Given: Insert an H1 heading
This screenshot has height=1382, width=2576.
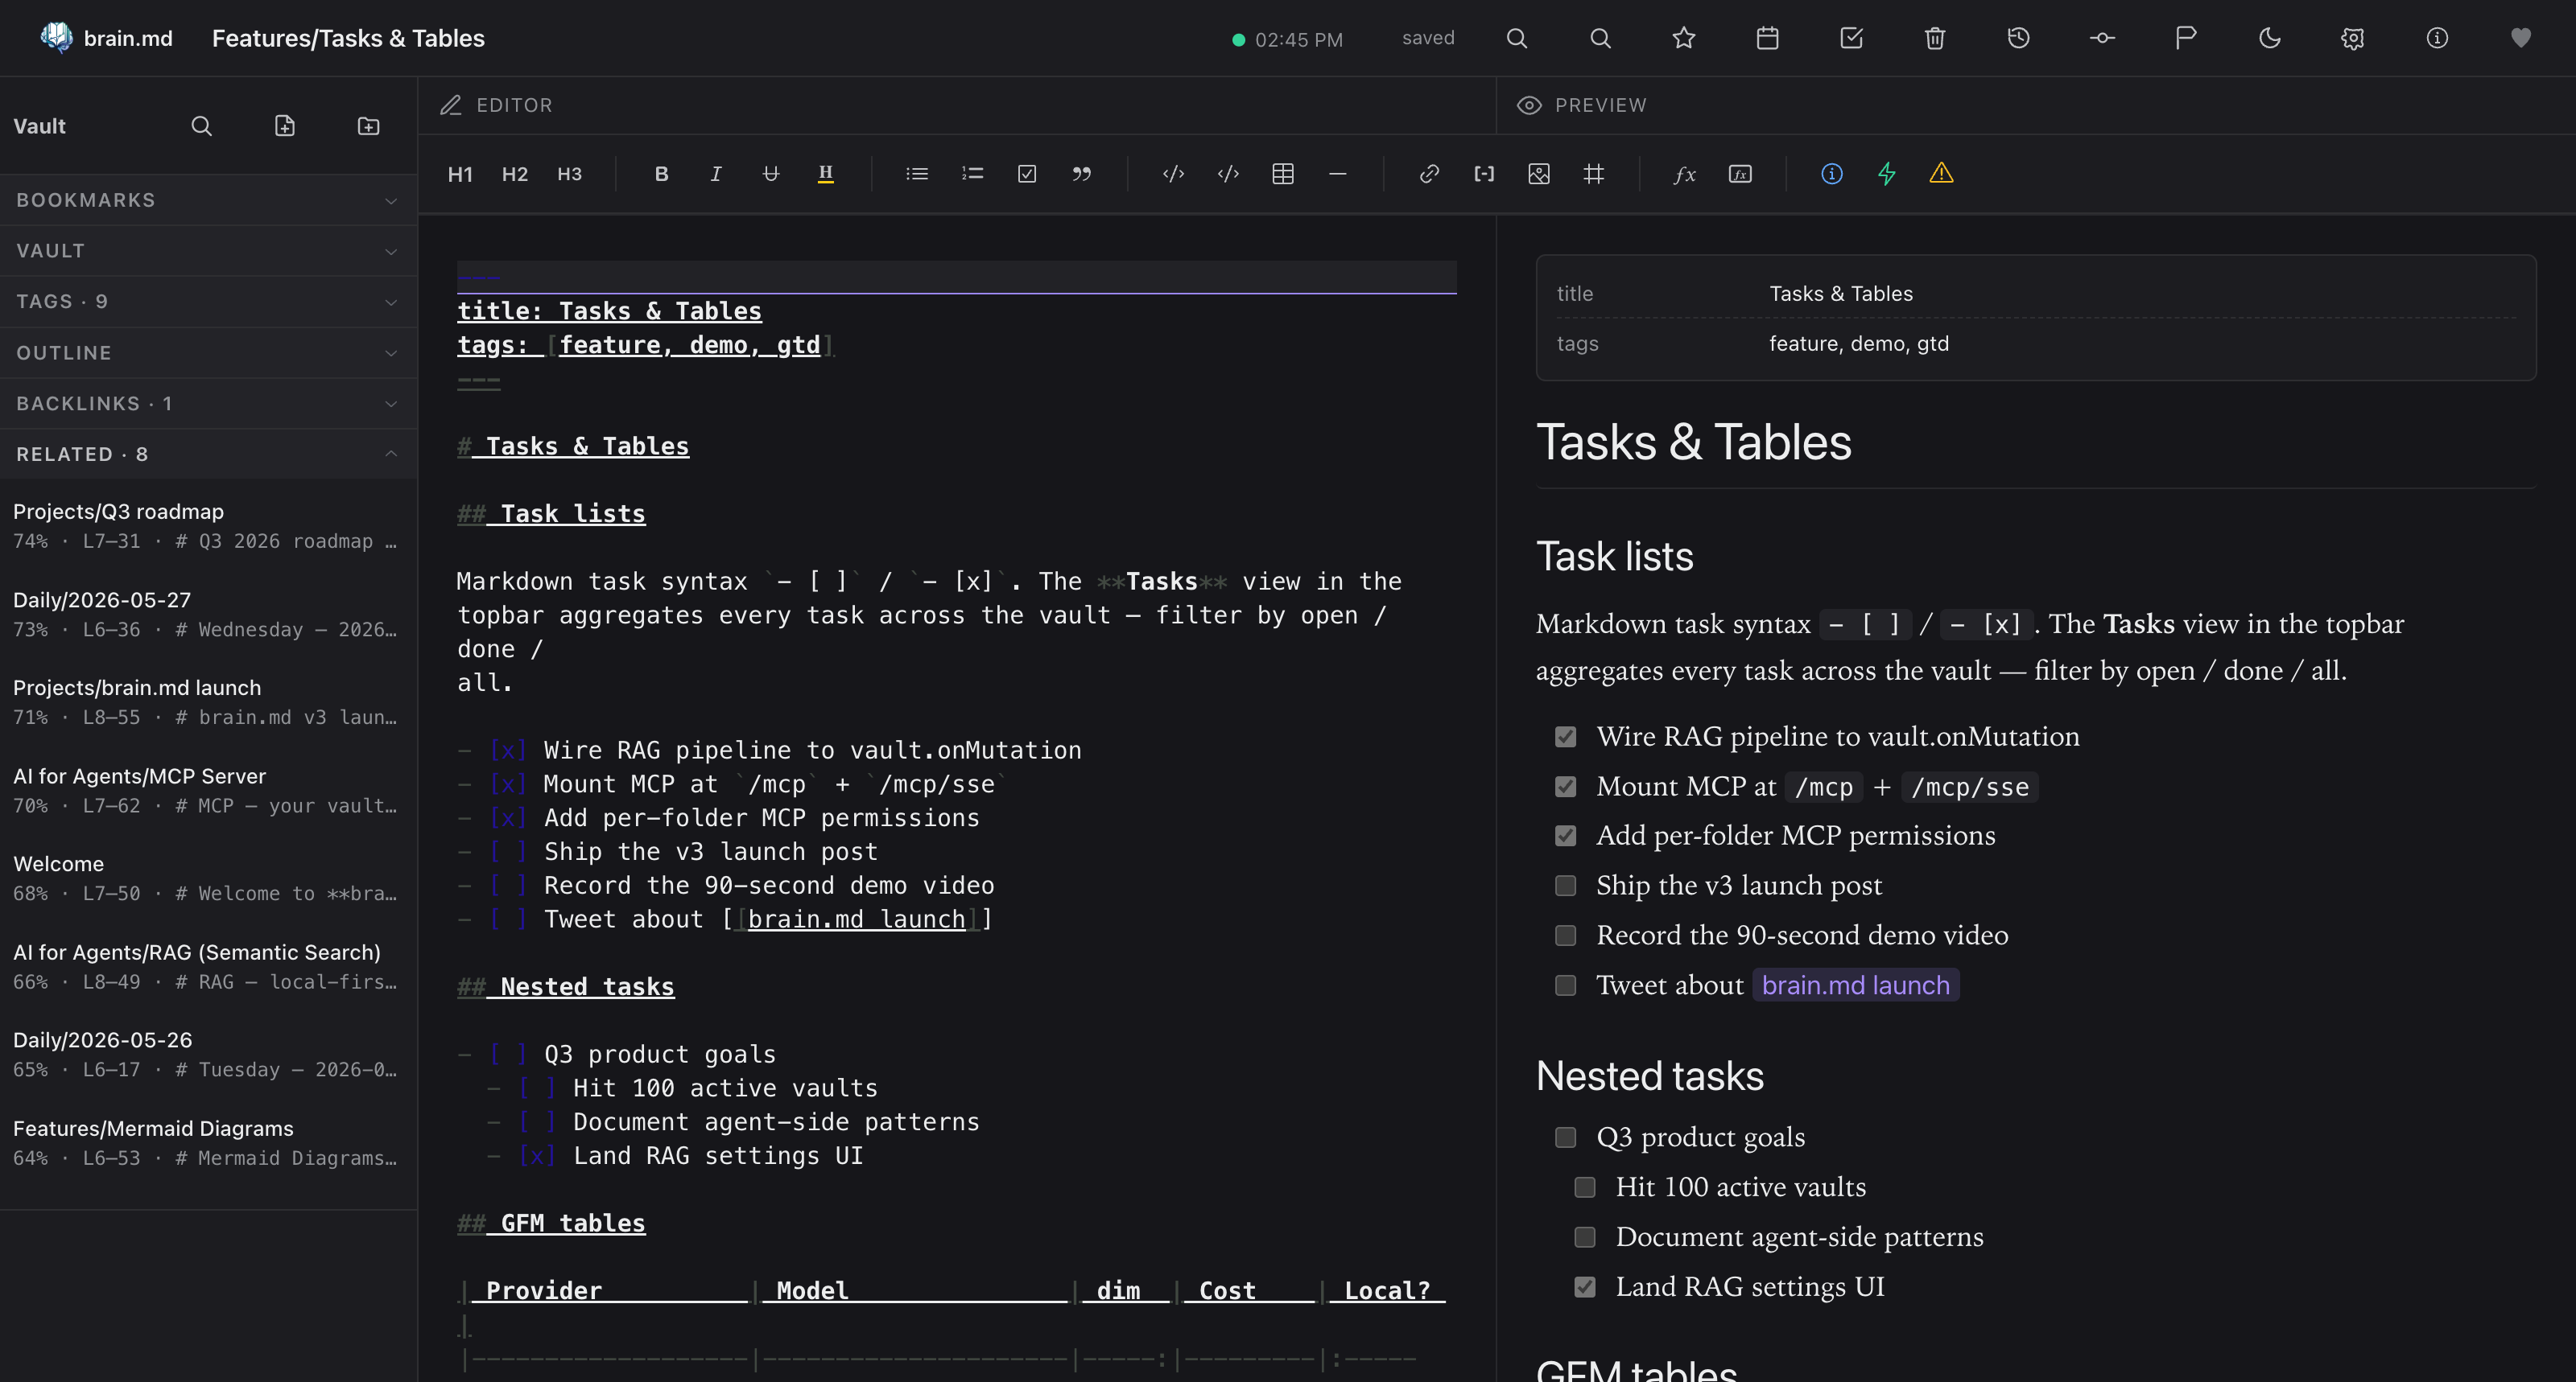Looking at the screenshot, I should [460, 174].
